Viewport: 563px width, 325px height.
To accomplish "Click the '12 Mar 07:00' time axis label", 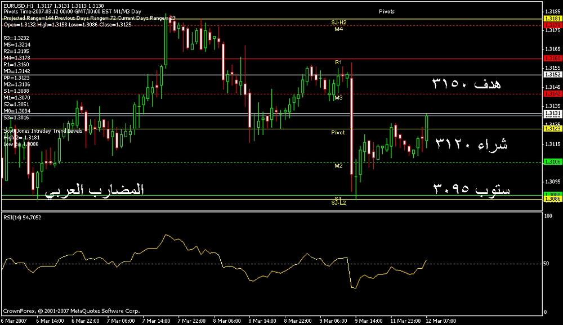I will (441, 321).
